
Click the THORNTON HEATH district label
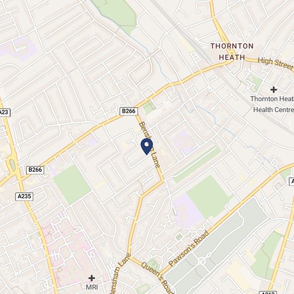pyautogui.click(x=232, y=51)
